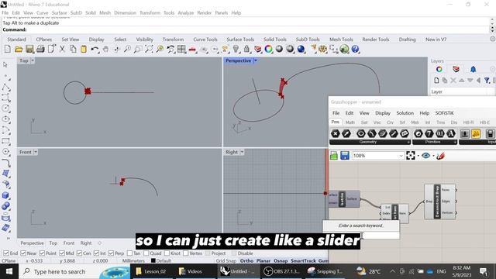This screenshot has width=496, height=279.
Task: Switch to the Math tab in Grasshopper
Action: click(350, 122)
